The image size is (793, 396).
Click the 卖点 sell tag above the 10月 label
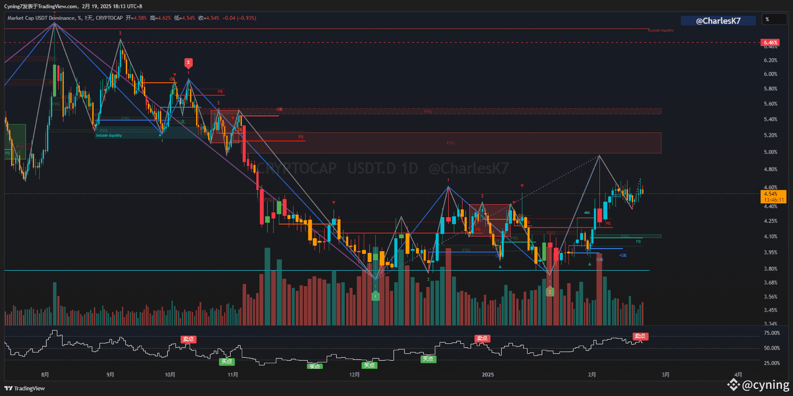tap(188, 339)
